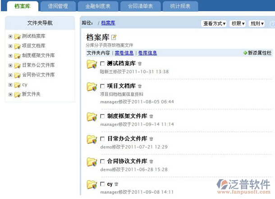Viewport: 275px width, 199px height.
Task: Select 日常办公文件库 in navigation tree
Action: coord(38,65)
